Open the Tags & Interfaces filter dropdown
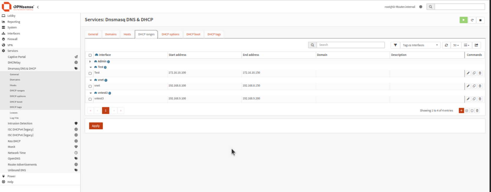This screenshot has width=491, height=192. pos(420,45)
